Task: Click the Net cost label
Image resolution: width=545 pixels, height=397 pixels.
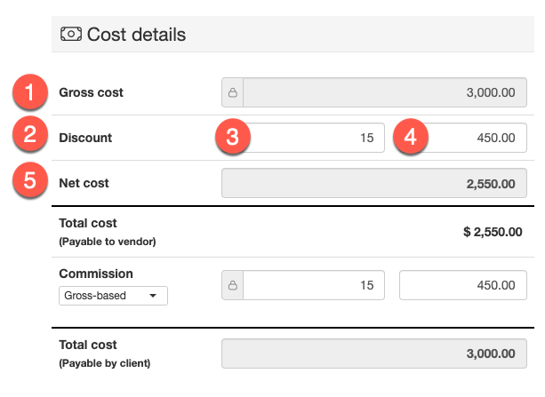Action: tap(84, 183)
